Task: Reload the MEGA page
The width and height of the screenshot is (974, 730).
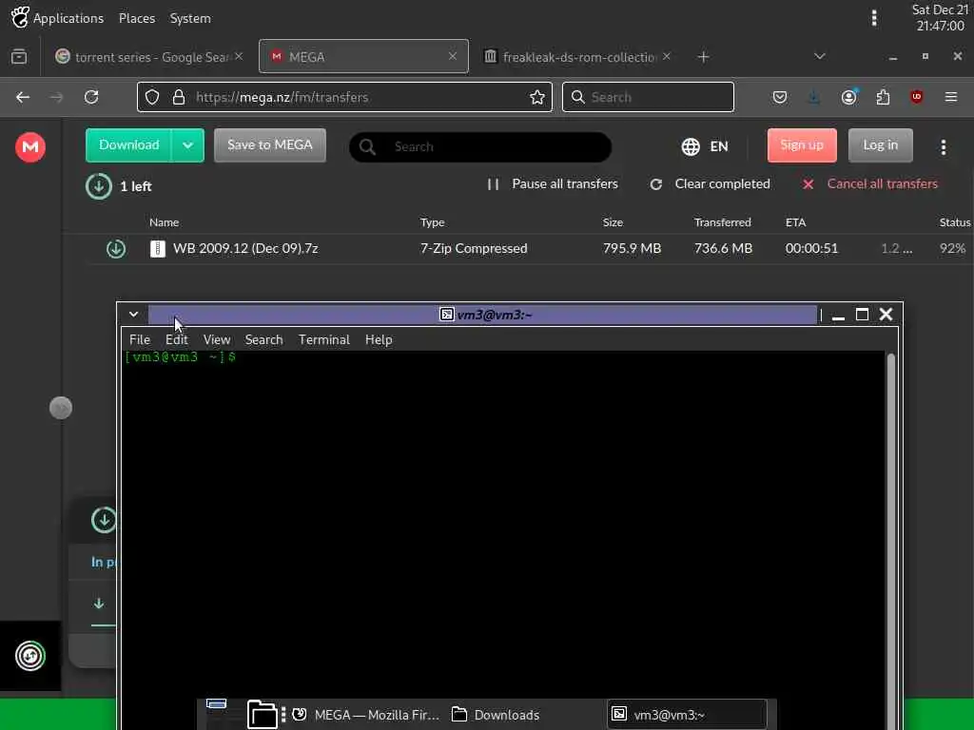Action: coord(91,97)
